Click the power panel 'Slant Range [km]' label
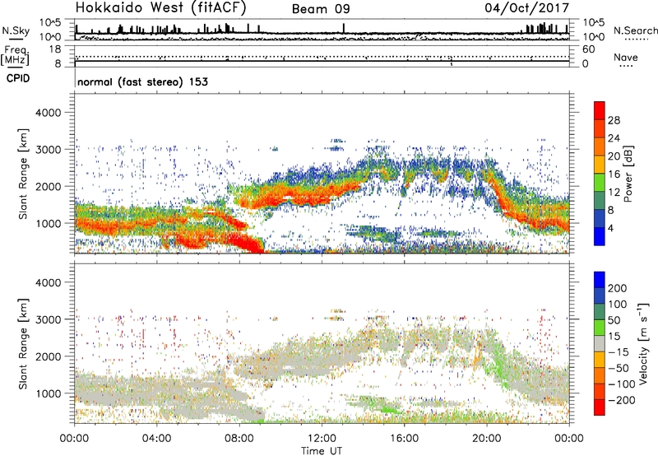Viewport: 658px width, 456px height. pyautogui.click(x=23, y=174)
